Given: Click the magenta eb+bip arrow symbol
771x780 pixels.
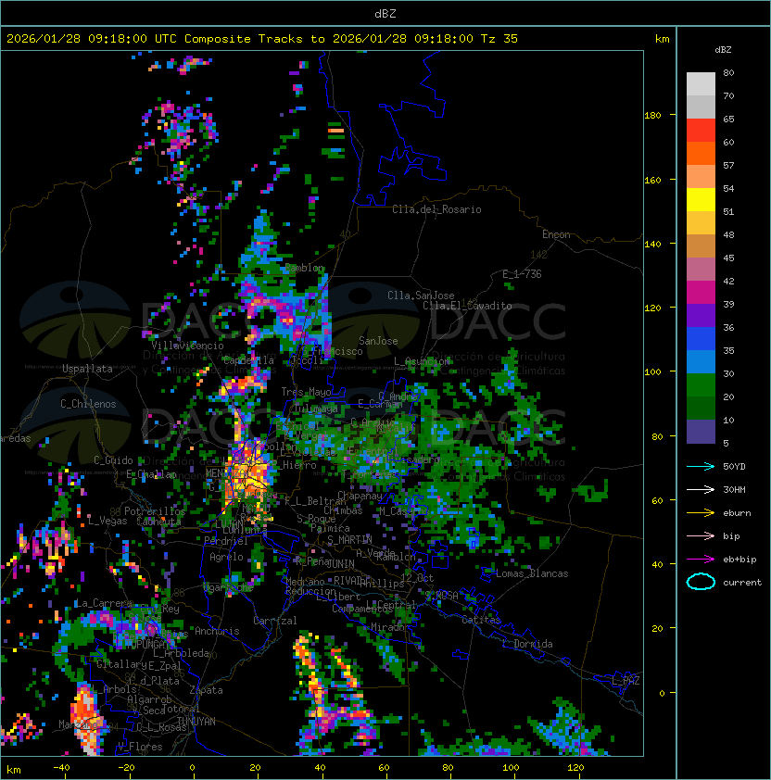Looking at the screenshot, I should click(701, 560).
